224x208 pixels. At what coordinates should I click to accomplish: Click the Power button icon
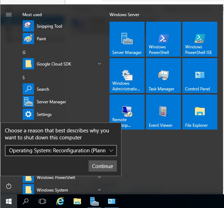(x=9, y=186)
